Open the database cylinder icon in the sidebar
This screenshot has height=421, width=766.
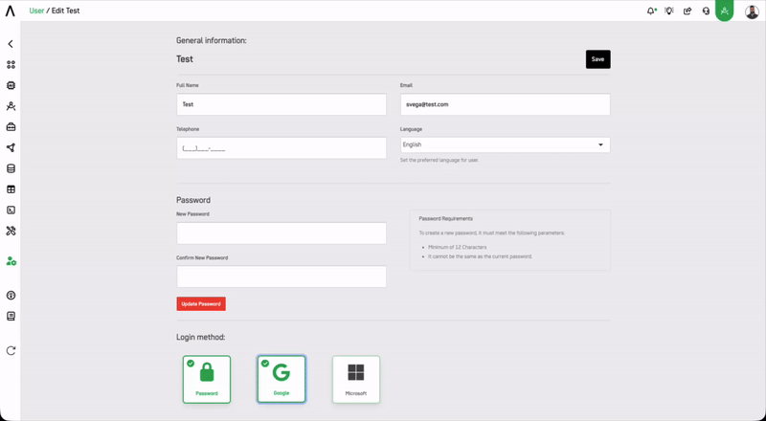pos(11,168)
